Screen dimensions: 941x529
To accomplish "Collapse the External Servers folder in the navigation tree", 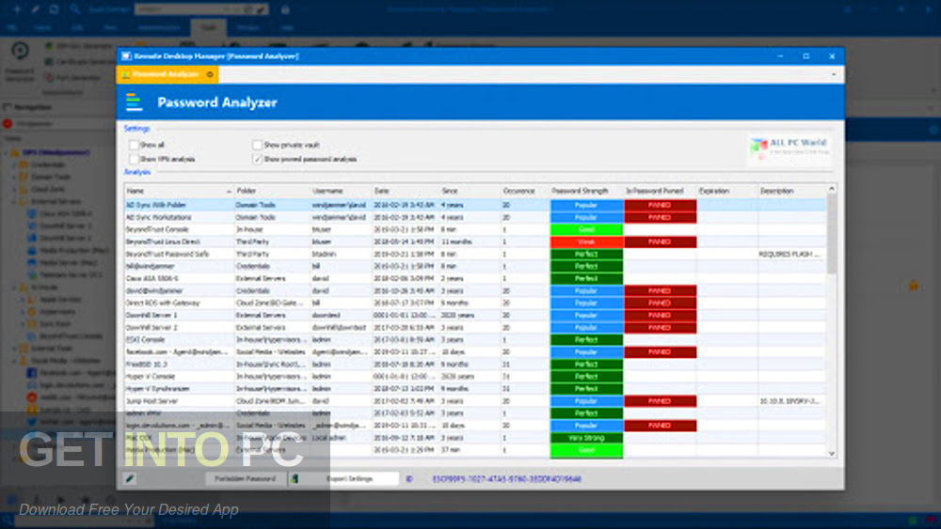I will coord(14,202).
